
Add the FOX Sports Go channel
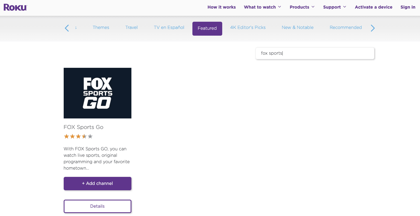98,184
